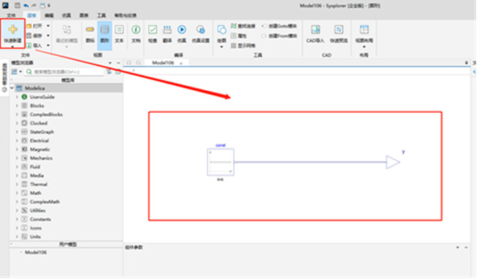The width and height of the screenshot is (477, 279).
Task: Click the yellow plus Quick New icon
Action: [x=13, y=29]
